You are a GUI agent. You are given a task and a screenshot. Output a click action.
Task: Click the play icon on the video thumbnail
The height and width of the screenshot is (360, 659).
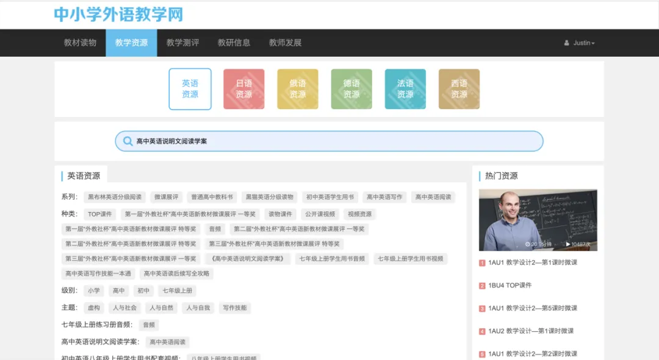pos(568,244)
